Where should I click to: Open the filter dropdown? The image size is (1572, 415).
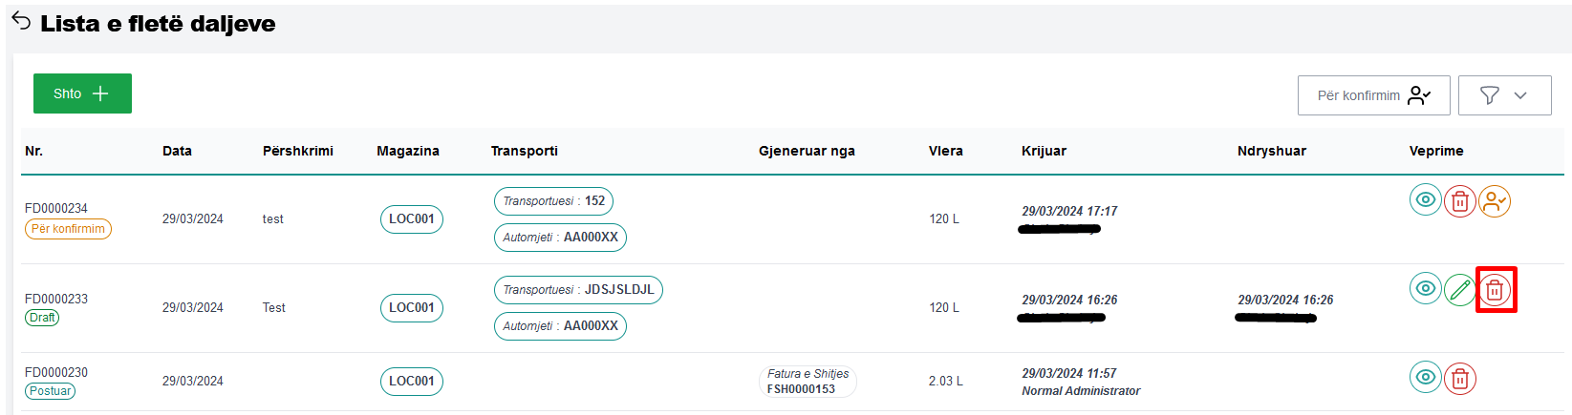coord(1503,95)
